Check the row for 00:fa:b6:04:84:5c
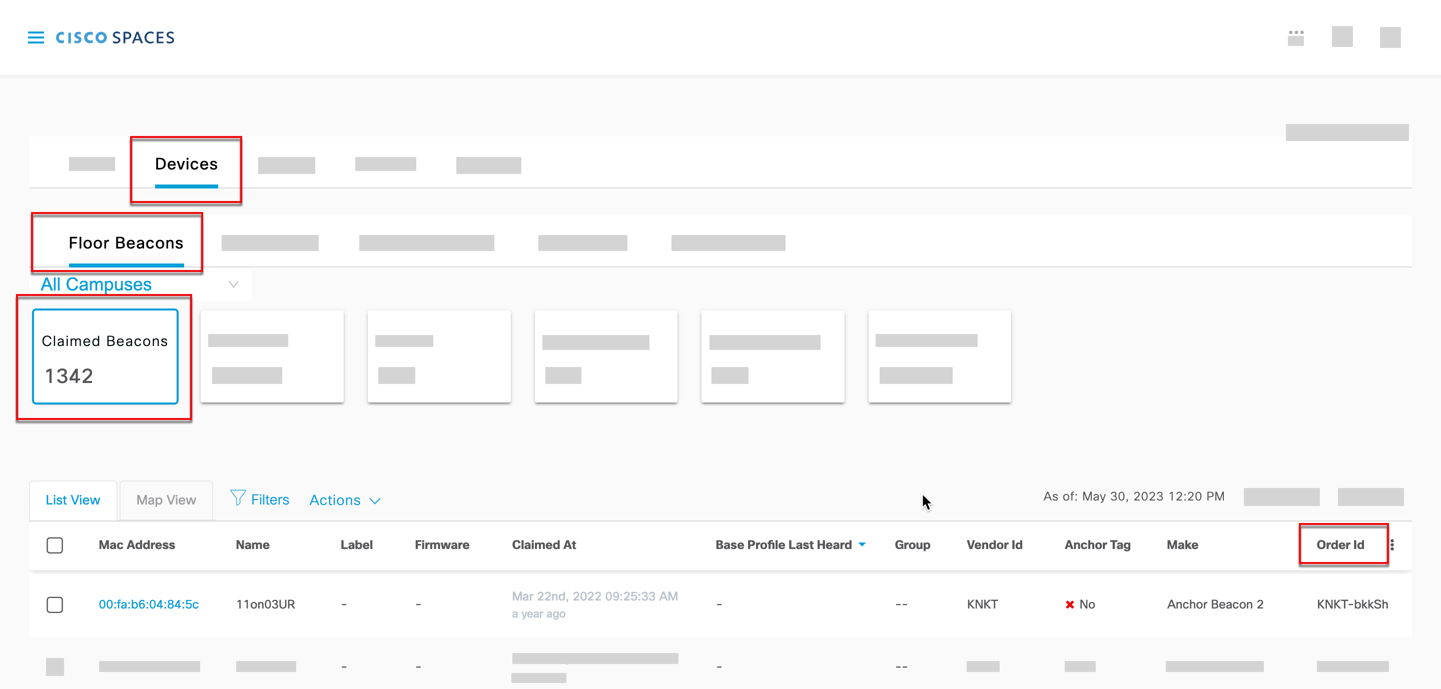 [55, 604]
